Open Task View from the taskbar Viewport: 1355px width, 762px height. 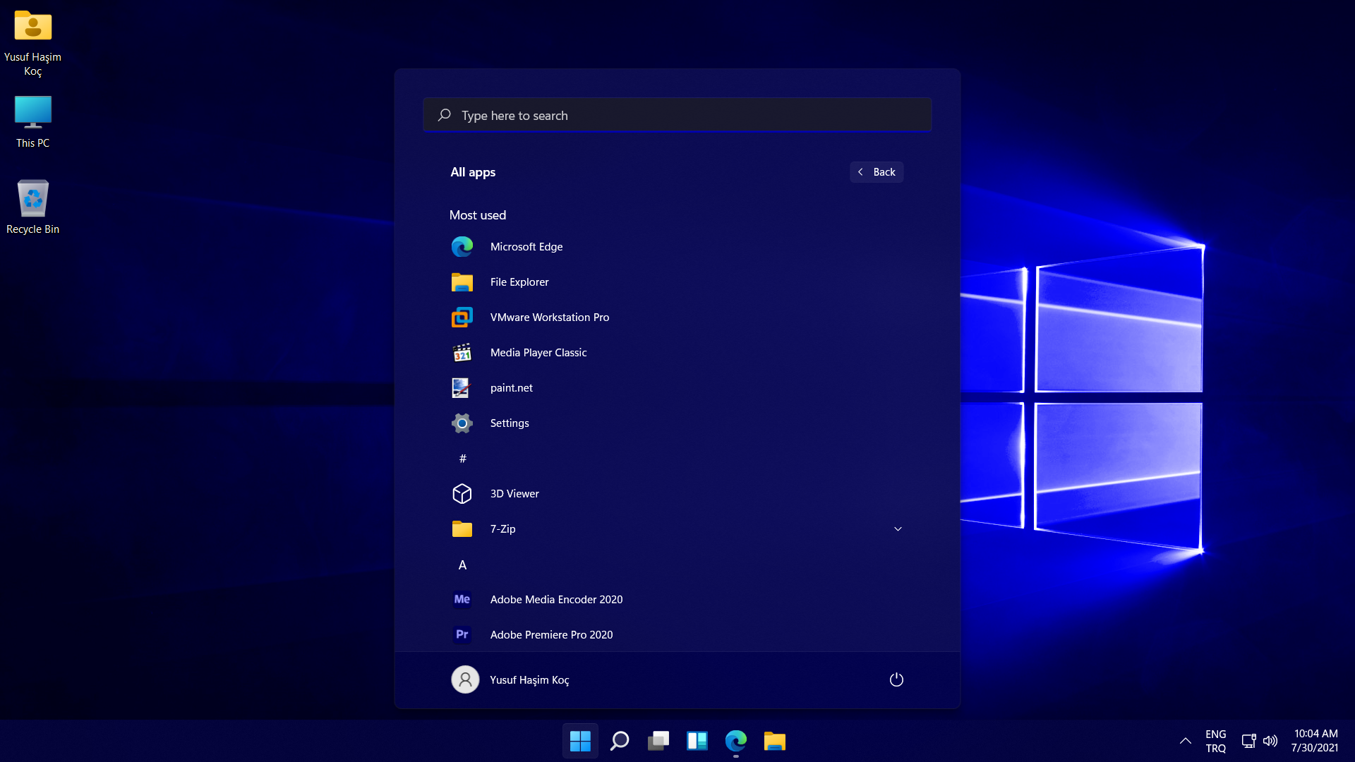(658, 741)
